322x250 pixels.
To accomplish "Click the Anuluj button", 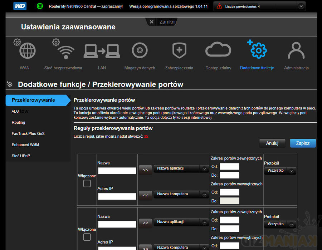I will [x=272, y=143].
